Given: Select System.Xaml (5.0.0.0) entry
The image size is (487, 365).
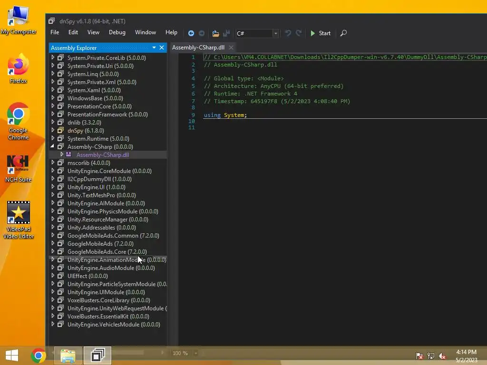Looking at the screenshot, I should point(94,90).
